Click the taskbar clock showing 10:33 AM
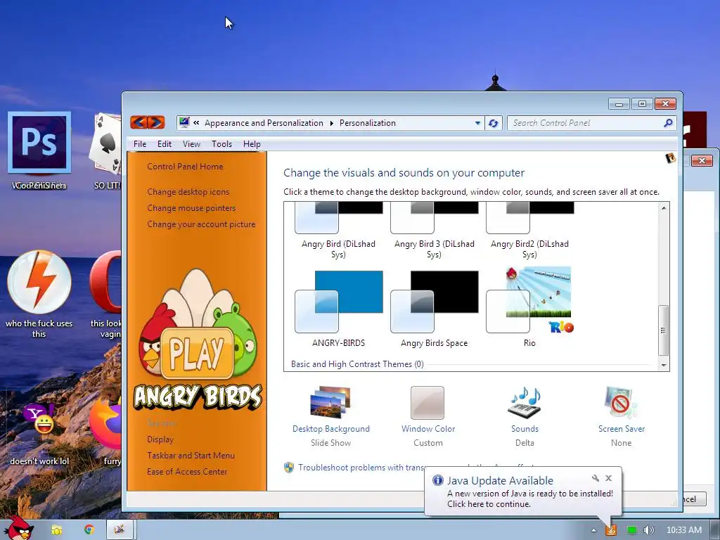 pyautogui.click(x=683, y=530)
